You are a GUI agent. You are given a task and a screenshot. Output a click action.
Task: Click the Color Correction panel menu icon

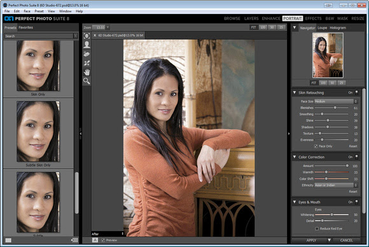coord(357,157)
